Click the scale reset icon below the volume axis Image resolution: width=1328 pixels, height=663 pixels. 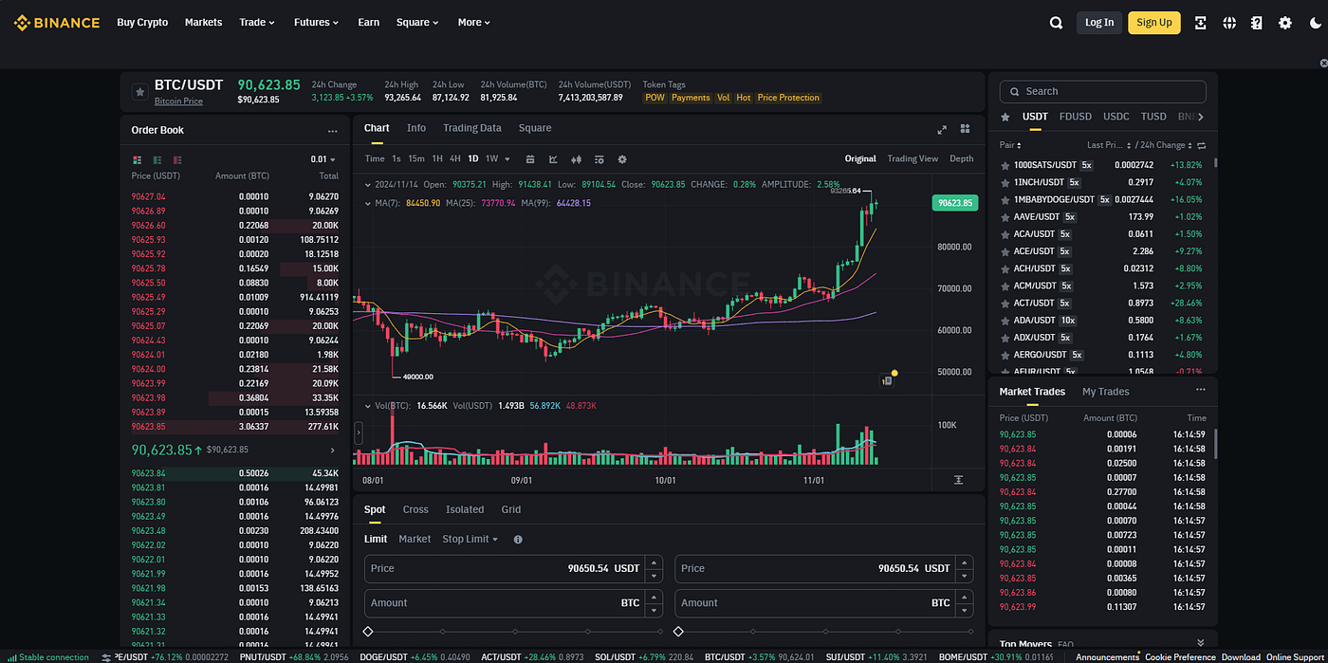coord(958,480)
